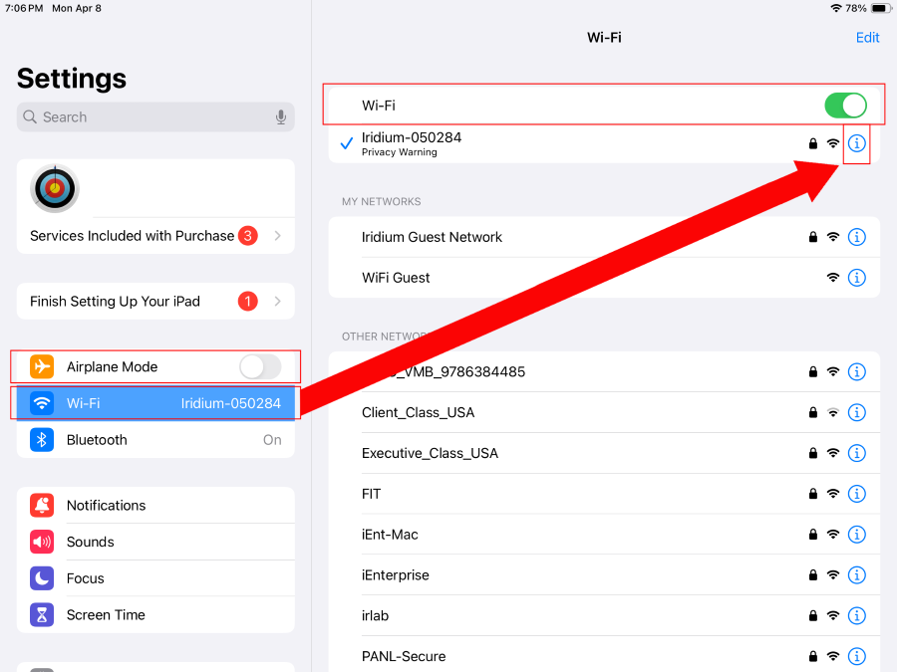
Task: Click the profile avatar picture
Action: pos(55,188)
